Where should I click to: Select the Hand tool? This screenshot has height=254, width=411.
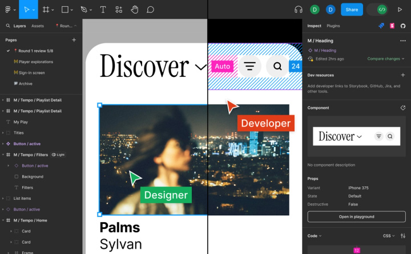coord(135,10)
